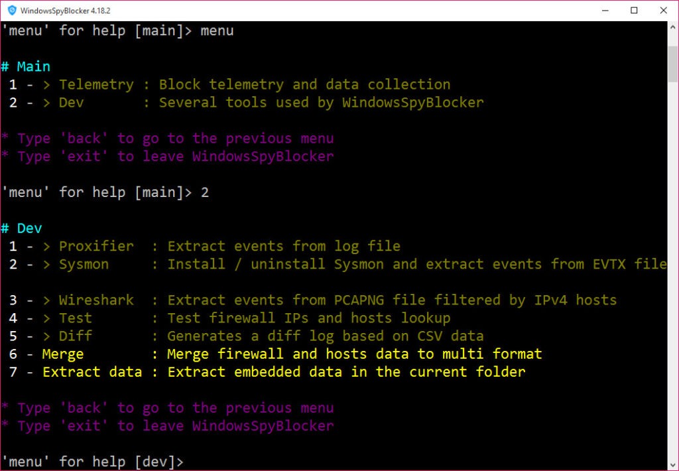This screenshot has width=679, height=471.
Task: Click the 'Extract data' entry text
Action: pyautogui.click(x=92, y=371)
